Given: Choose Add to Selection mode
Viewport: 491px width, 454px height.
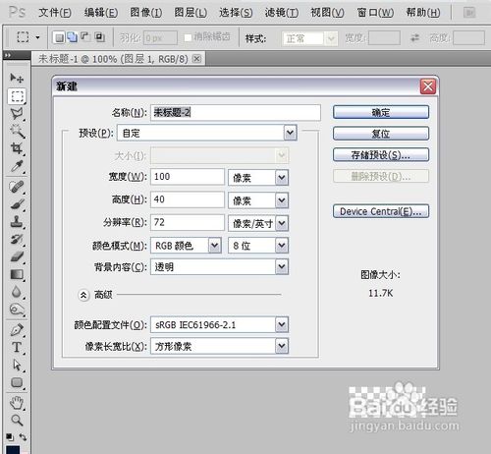Looking at the screenshot, I should pos(72,37).
